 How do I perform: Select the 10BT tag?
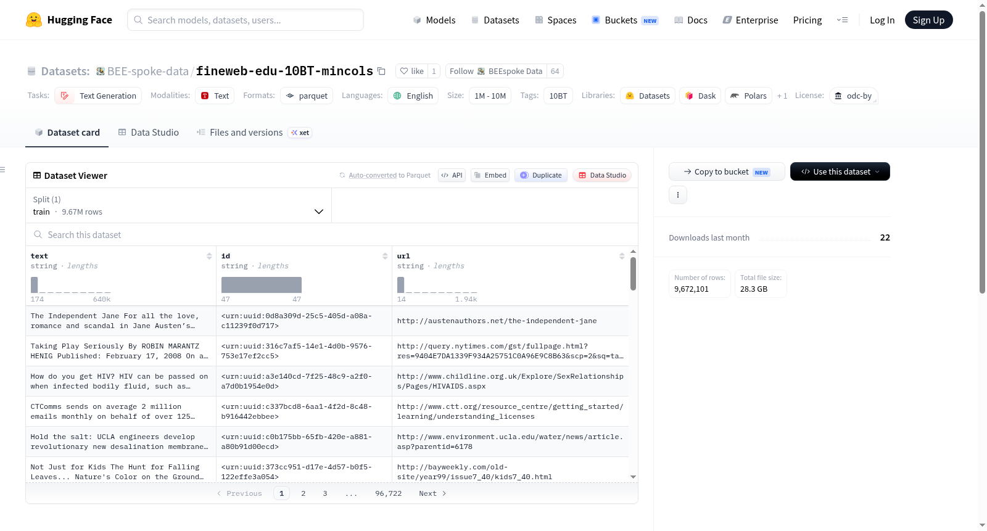point(558,96)
